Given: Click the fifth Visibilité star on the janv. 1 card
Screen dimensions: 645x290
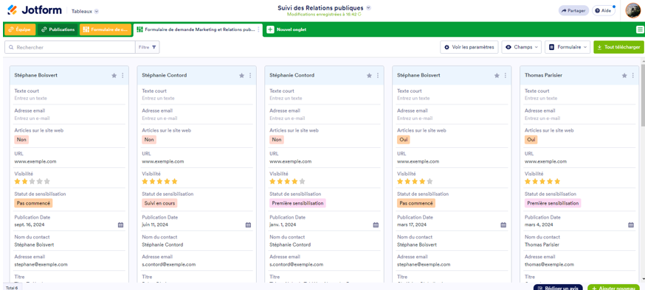Looking at the screenshot, I should [x=303, y=181].
